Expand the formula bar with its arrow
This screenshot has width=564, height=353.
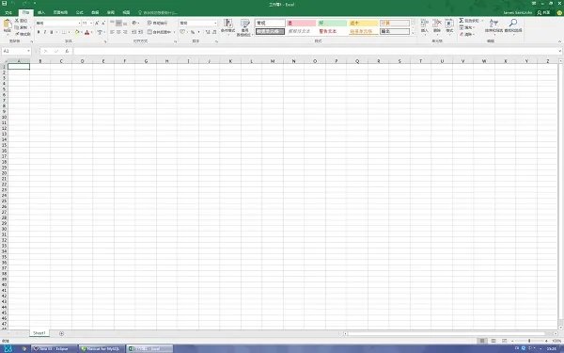(x=560, y=51)
